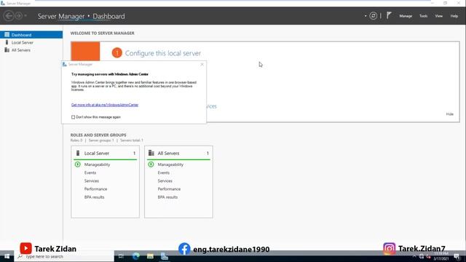Click the taskbar search box
This screenshot has width=466, height=262.
point(64,256)
